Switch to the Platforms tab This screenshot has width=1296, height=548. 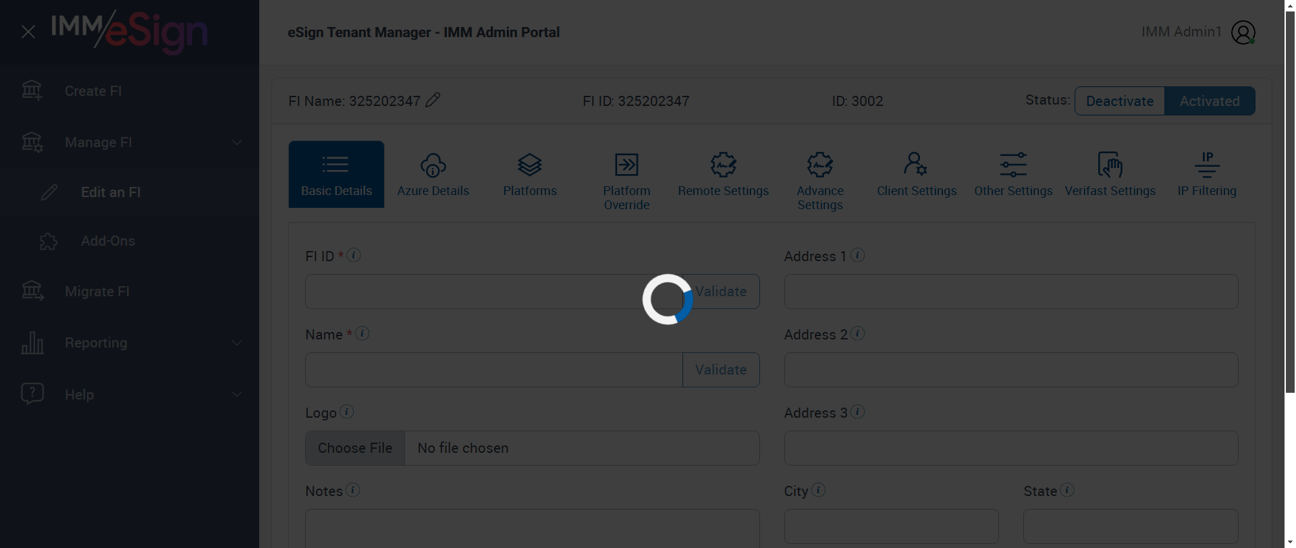point(530,174)
